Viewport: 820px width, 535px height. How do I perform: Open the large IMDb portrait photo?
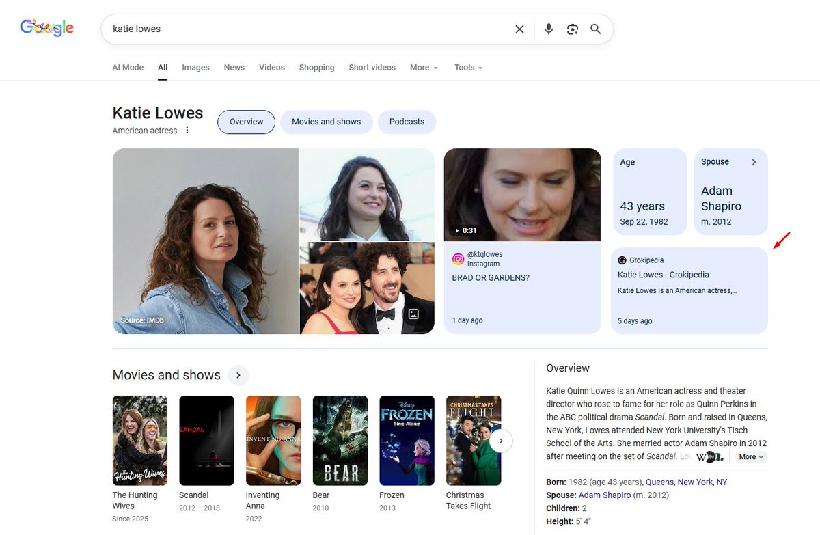click(205, 241)
